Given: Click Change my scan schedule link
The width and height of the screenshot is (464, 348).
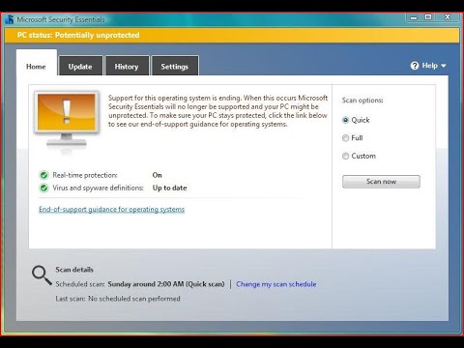Looking at the screenshot, I should (276, 284).
